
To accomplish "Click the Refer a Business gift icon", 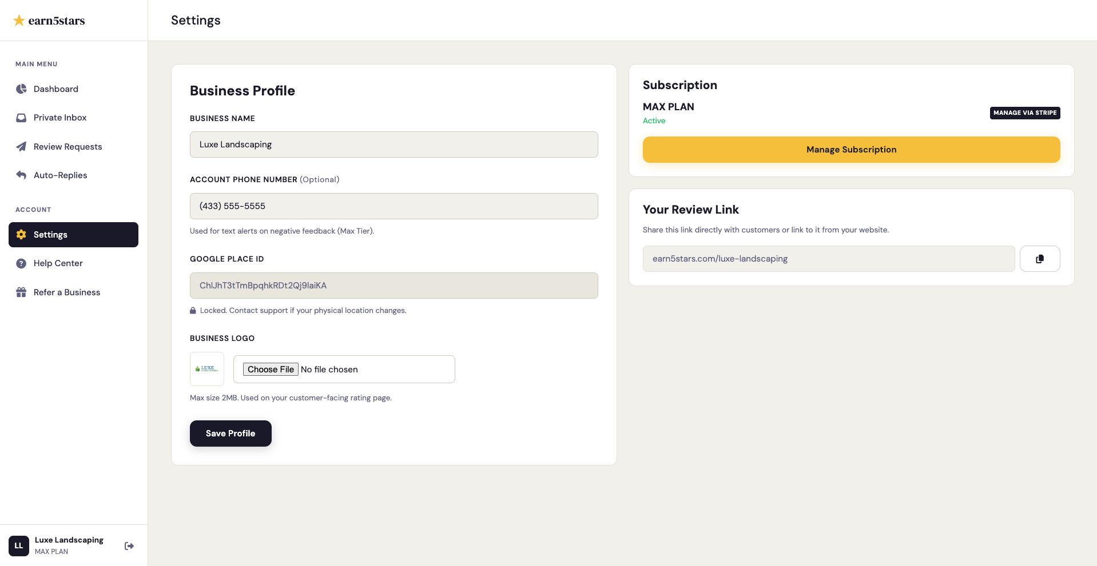I will coord(21,292).
